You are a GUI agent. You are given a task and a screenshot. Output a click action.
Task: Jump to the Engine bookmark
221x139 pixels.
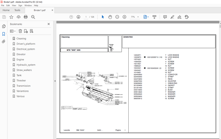coord(20,60)
